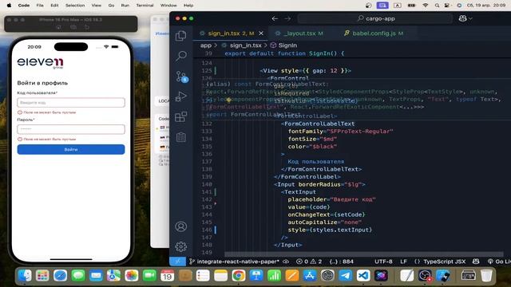This screenshot has width=511, height=287.
Task: Go forward with the right arrow in title bar
Action: [x=287, y=18]
